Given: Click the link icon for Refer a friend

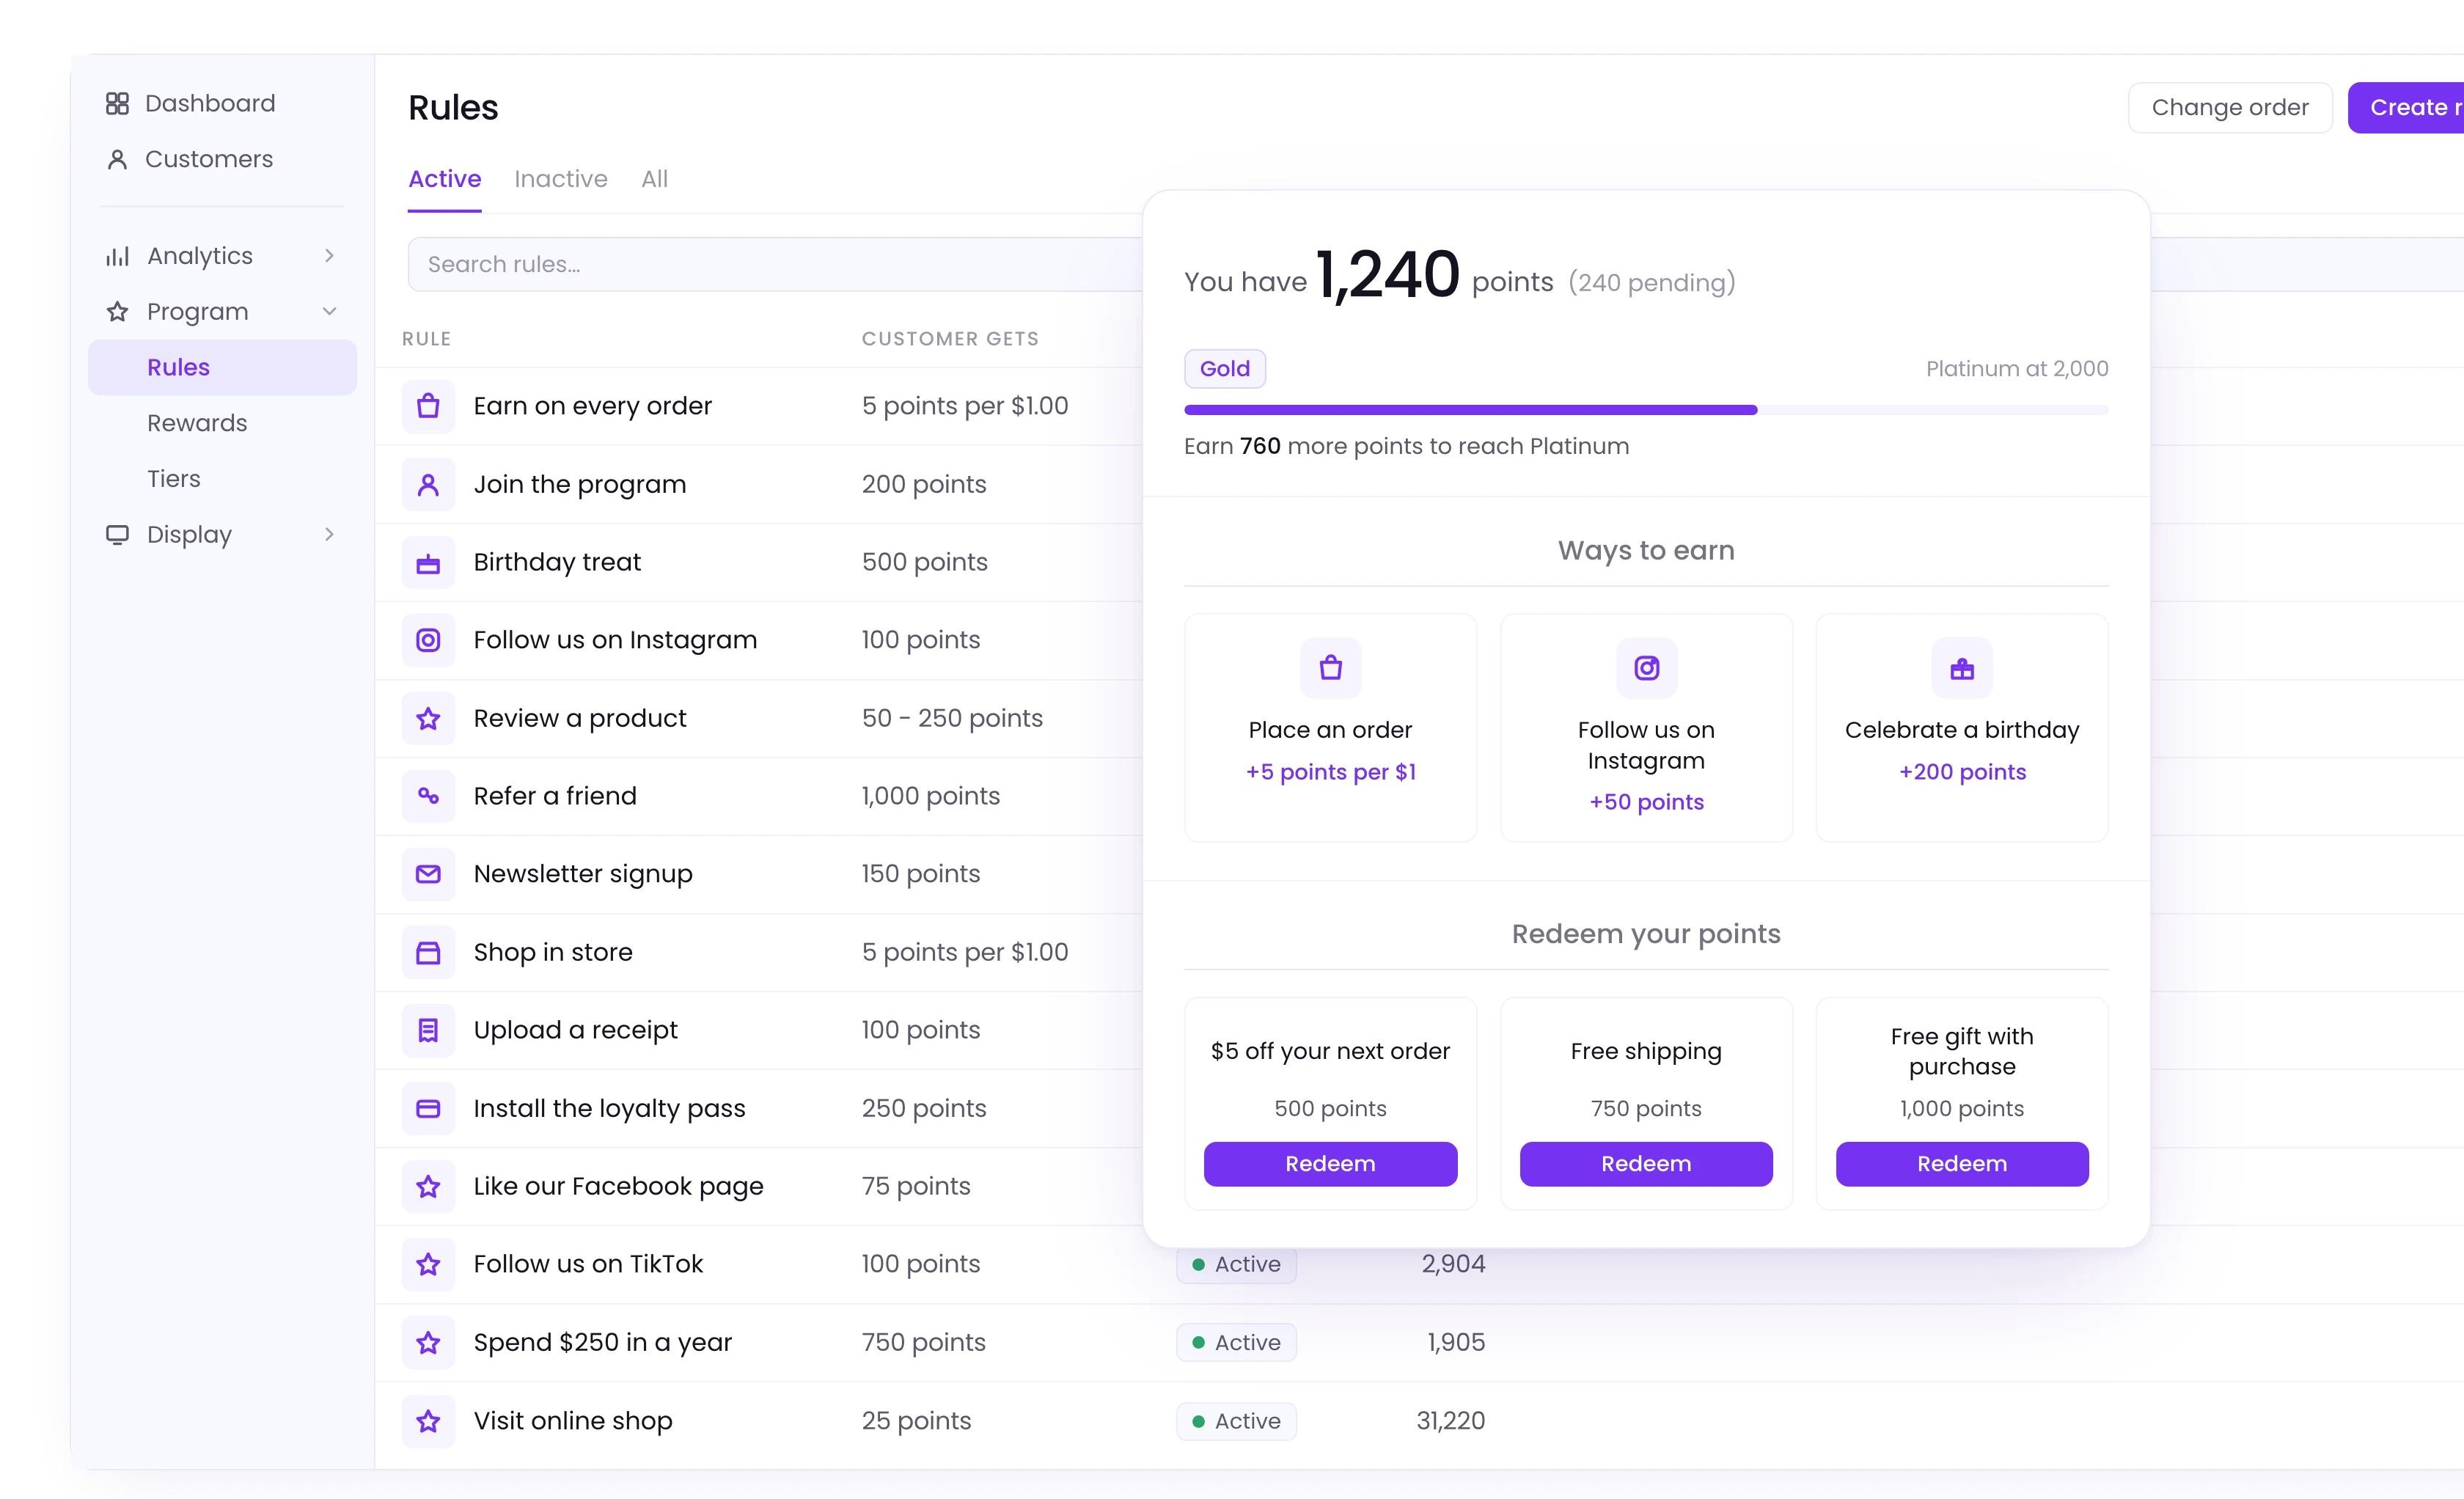Looking at the screenshot, I should [x=428, y=796].
